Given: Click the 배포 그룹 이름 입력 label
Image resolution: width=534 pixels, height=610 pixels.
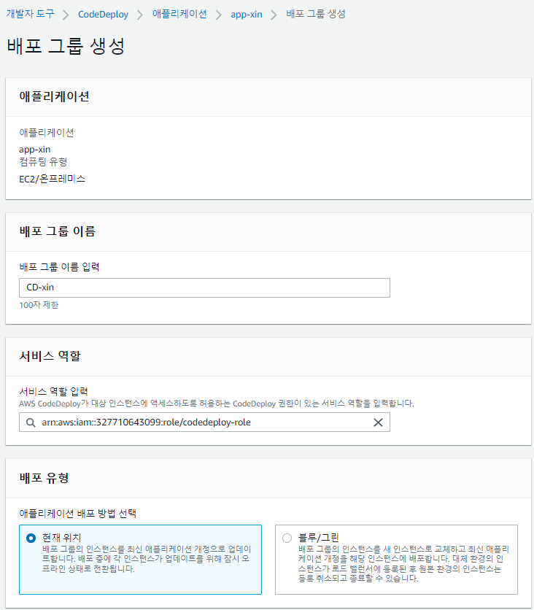Looking at the screenshot, I should (x=59, y=267).
